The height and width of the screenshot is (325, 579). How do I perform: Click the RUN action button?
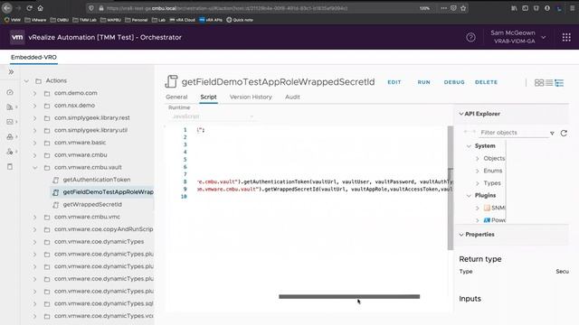point(424,82)
